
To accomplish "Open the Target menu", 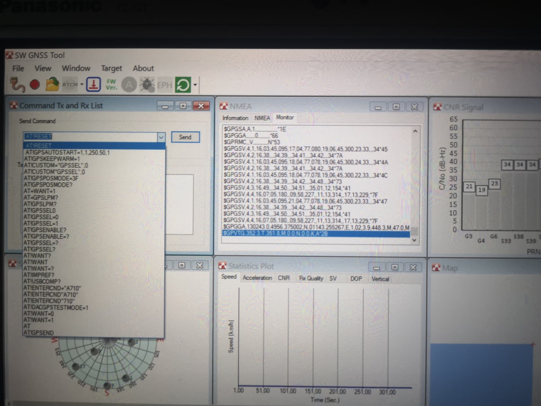I will 112,68.
